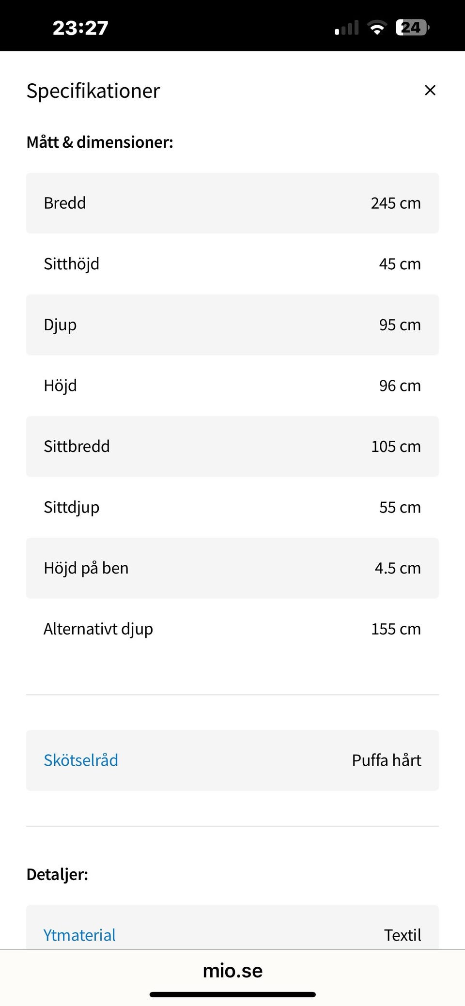Tap the mio.se address bar
The height and width of the screenshot is (1006, 465).
[x=232, y=970]
